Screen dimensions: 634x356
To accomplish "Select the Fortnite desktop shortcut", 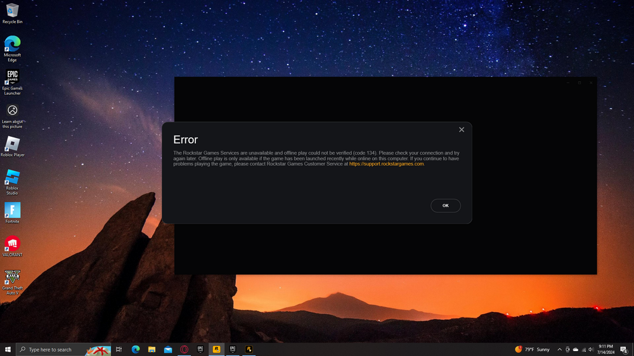I will [12, 213].
